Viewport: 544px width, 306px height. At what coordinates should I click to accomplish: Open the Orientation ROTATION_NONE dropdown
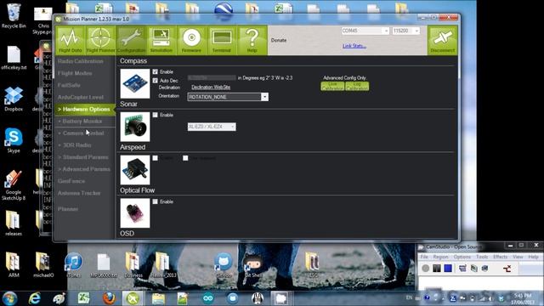click(x=228, y=97)
